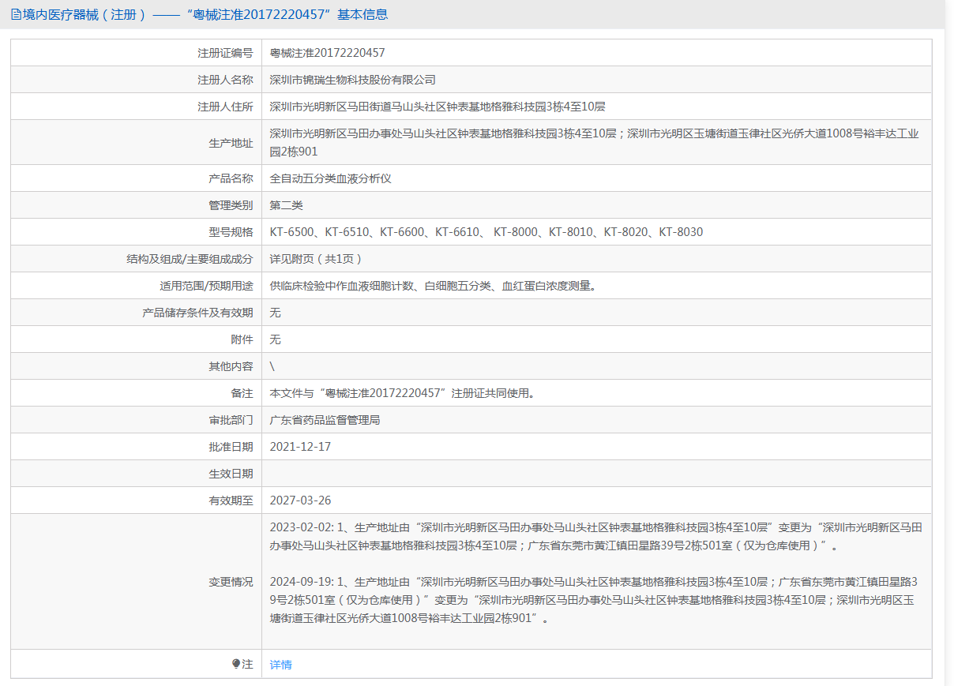The image size is (954, 686).
Task: Click the 2023-02-02 change record text
Action: [596, 536]
